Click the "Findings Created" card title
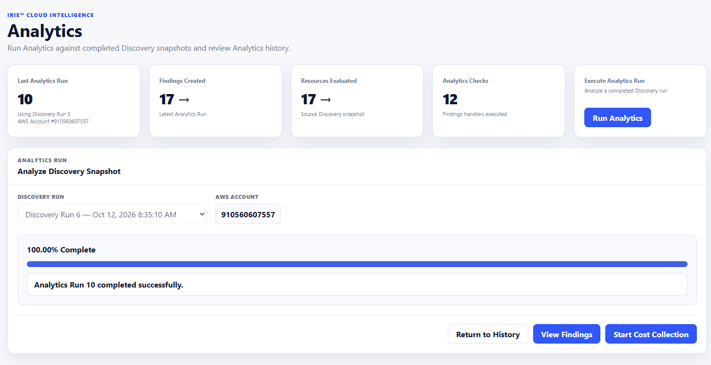 [182, 81]
